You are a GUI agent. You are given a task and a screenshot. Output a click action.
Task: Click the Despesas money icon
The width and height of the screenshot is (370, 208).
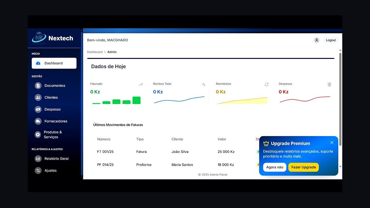tap(38, 109)
